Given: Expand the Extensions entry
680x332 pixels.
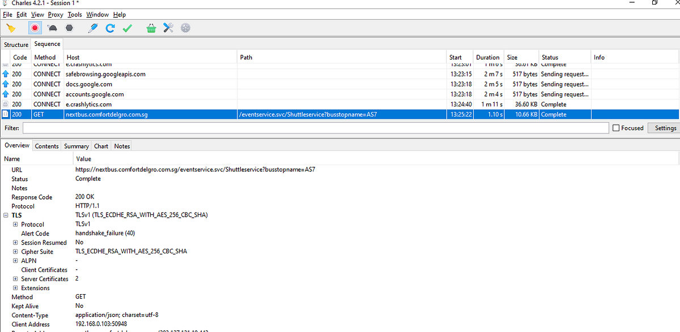Looking at the screenshot, I should pos(15,287).
